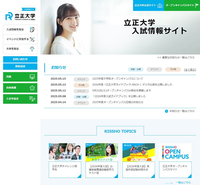The width and height of the screenshot is (200, 185).
Task: Click the イベント tag on 2025.05.15 row
Action: tap(81, 79)
